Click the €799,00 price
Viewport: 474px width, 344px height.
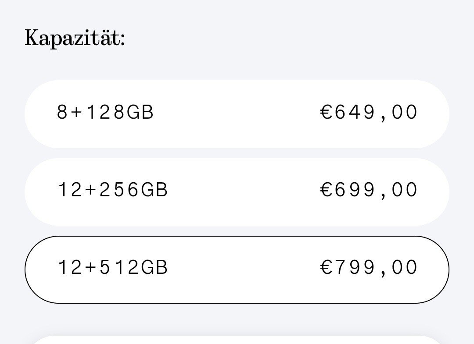369,268
